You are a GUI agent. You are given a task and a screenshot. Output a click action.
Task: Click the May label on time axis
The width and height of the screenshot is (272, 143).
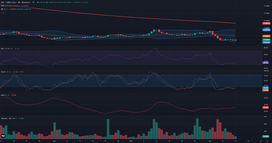(x=131, y=141)
